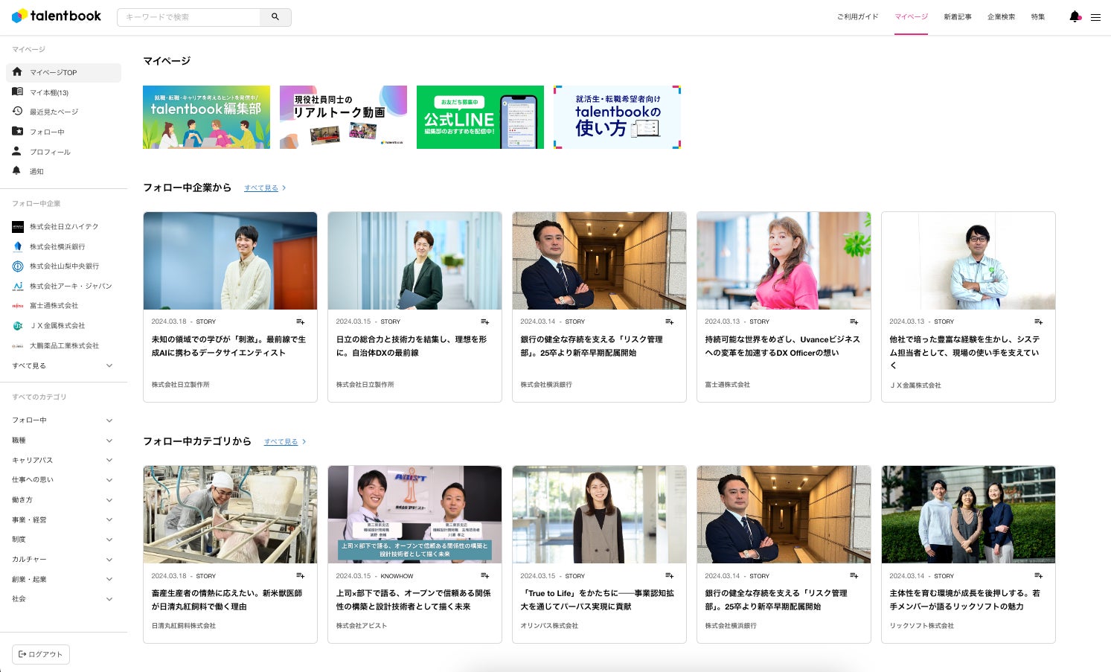Open ご利用ガイド in top navigation
The height and width of the screenshot is (672, 1111).
[x=857, y=16]
